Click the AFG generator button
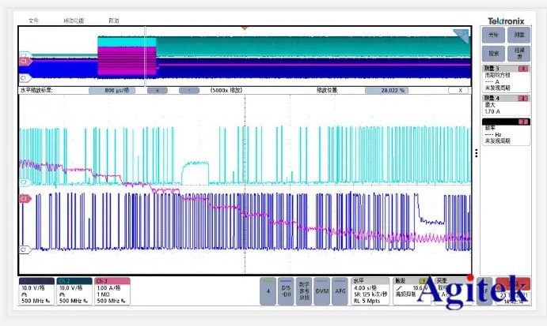547x326 pixels. [x=340, y=290]
